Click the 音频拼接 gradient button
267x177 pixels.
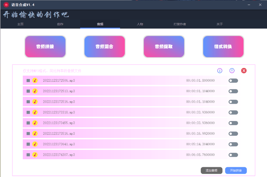tap(45, 46)
